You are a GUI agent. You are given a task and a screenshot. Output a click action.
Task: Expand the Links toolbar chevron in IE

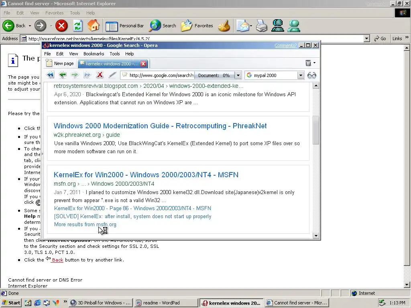(x=407, y=37)
